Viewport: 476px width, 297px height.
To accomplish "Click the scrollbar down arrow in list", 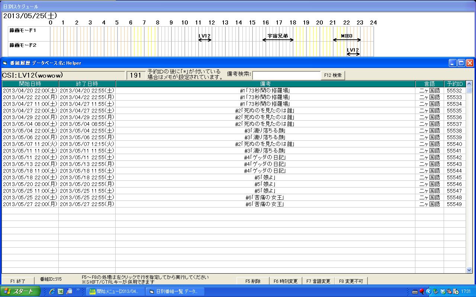I will [469, 270].
